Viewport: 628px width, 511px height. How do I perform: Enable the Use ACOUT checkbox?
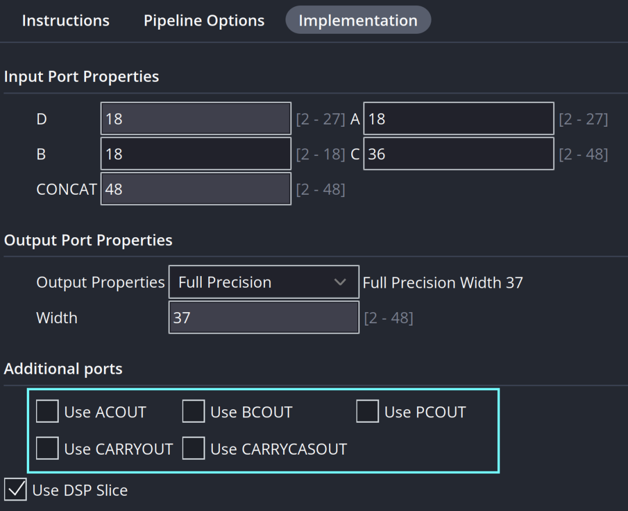pos(48,412)
